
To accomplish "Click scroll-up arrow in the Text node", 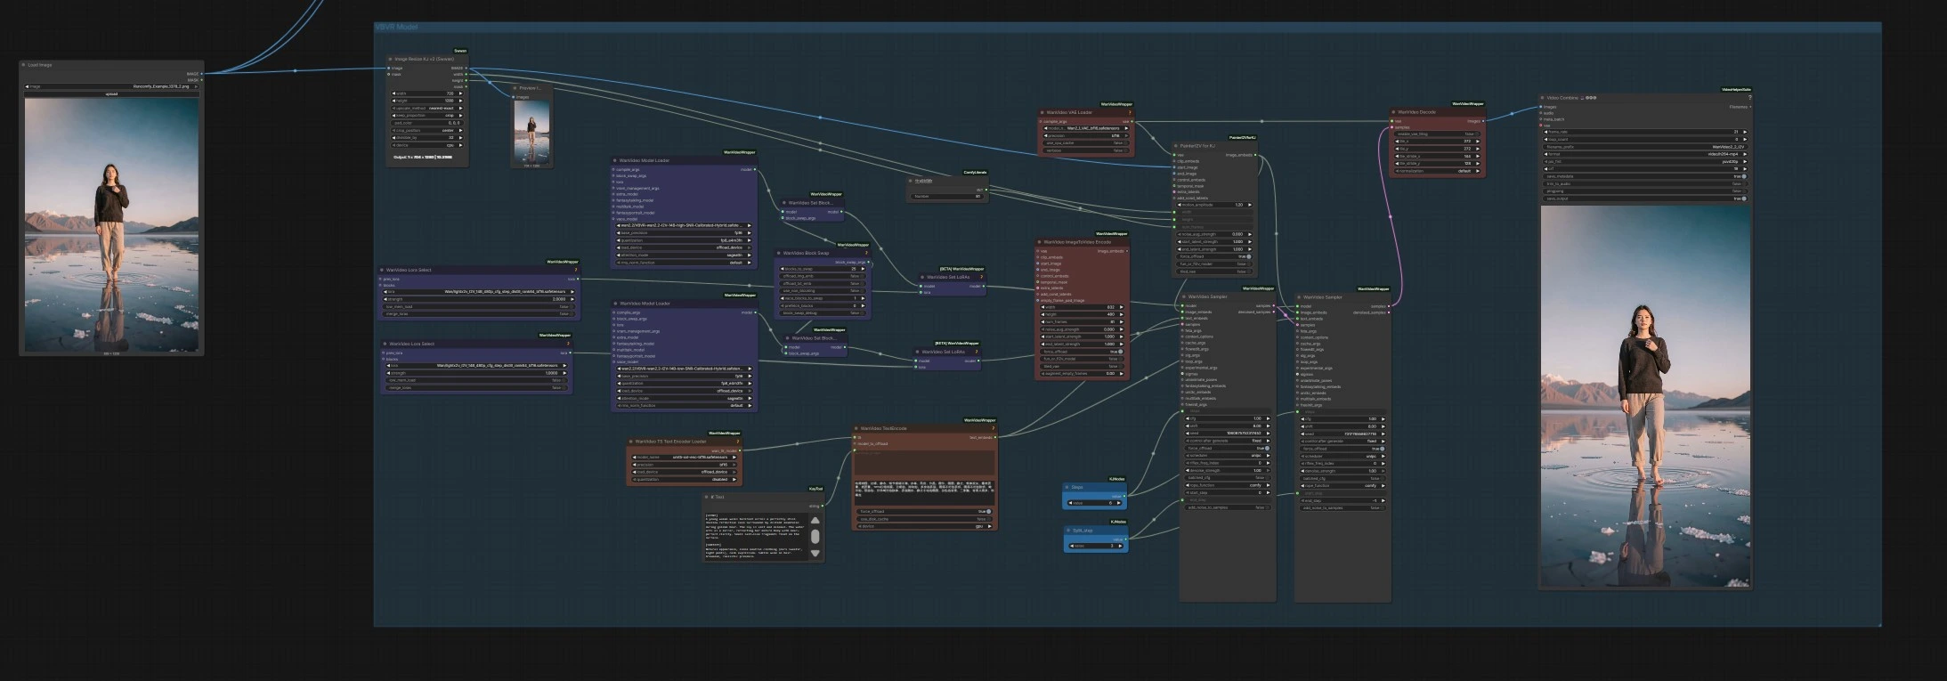I will pyautogui.click(x=815, y=521).
